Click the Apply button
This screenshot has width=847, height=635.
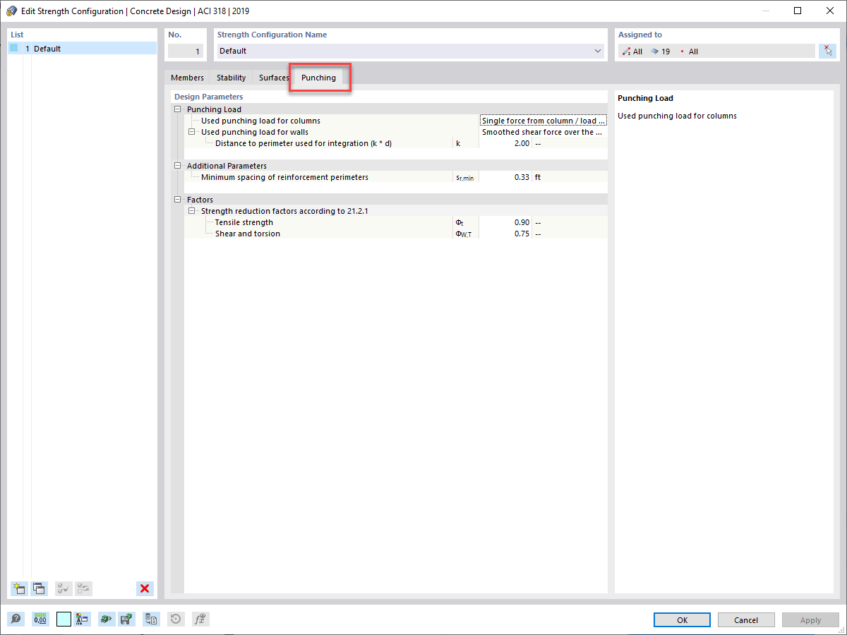click(x=810, y=620)
